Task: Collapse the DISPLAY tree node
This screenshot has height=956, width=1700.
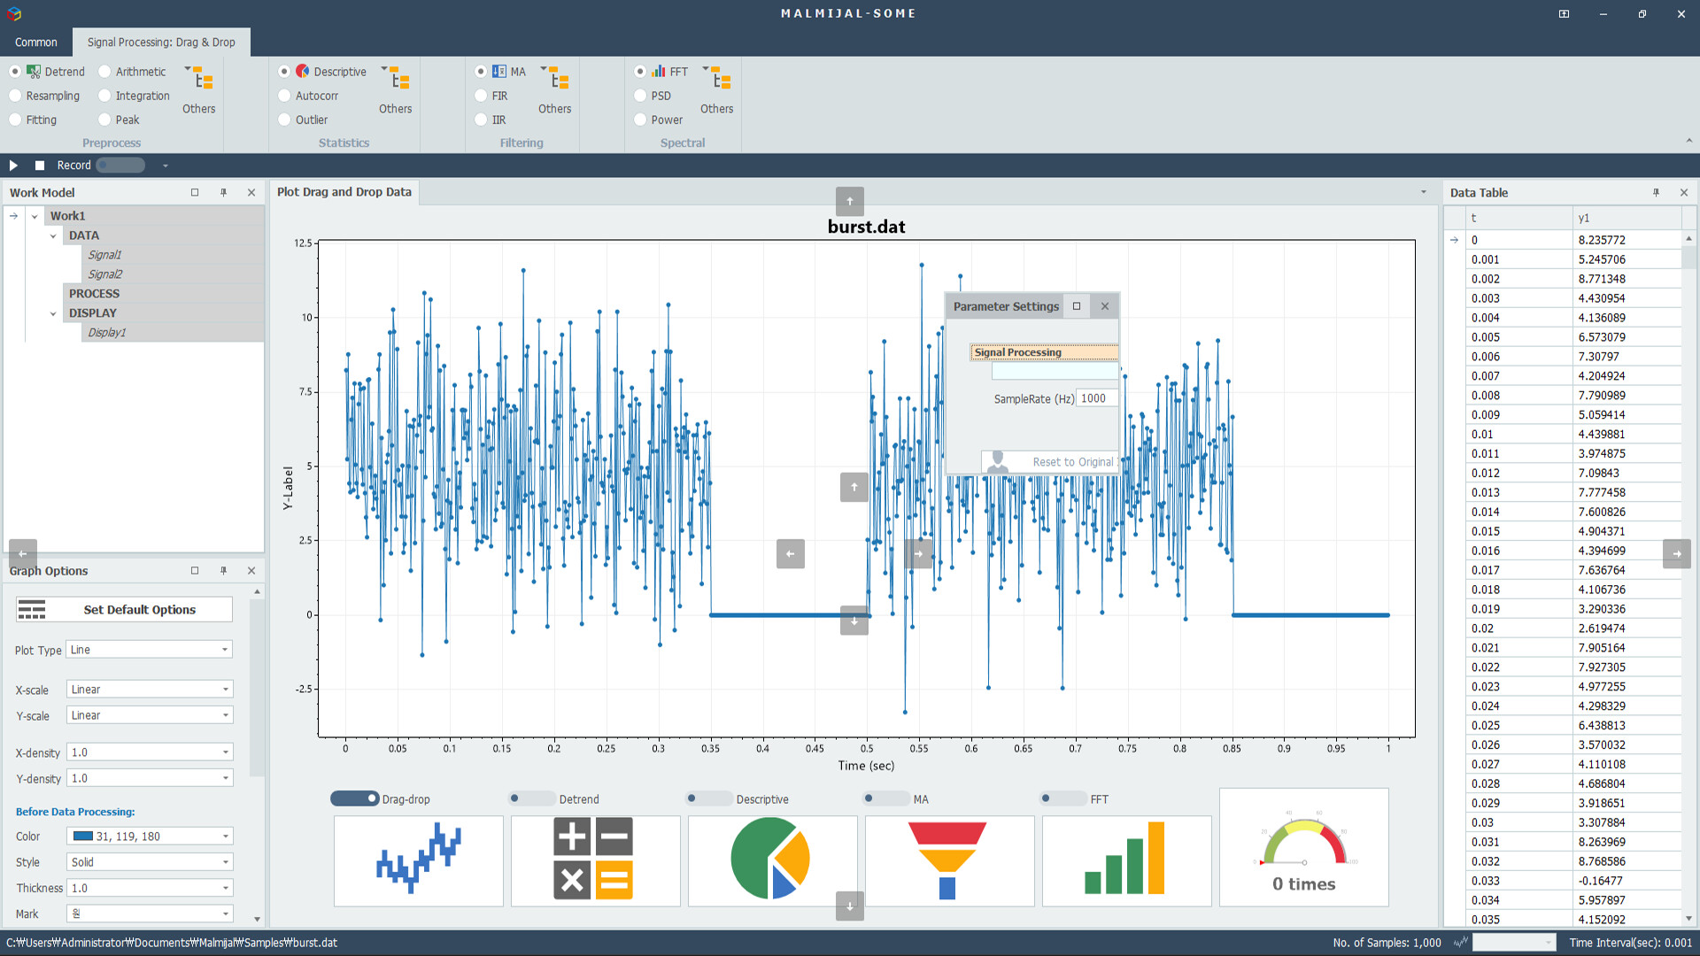Action: [53, 312]
